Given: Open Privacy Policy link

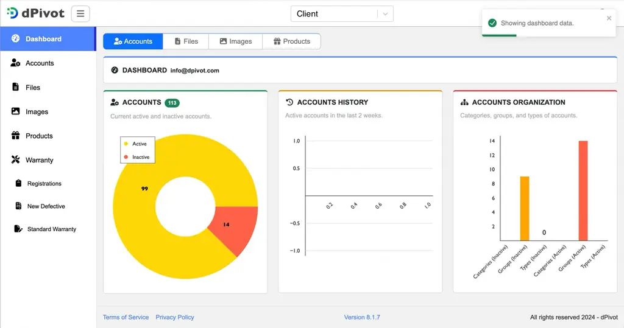Looking at the screenshot, I should [175, 317].
